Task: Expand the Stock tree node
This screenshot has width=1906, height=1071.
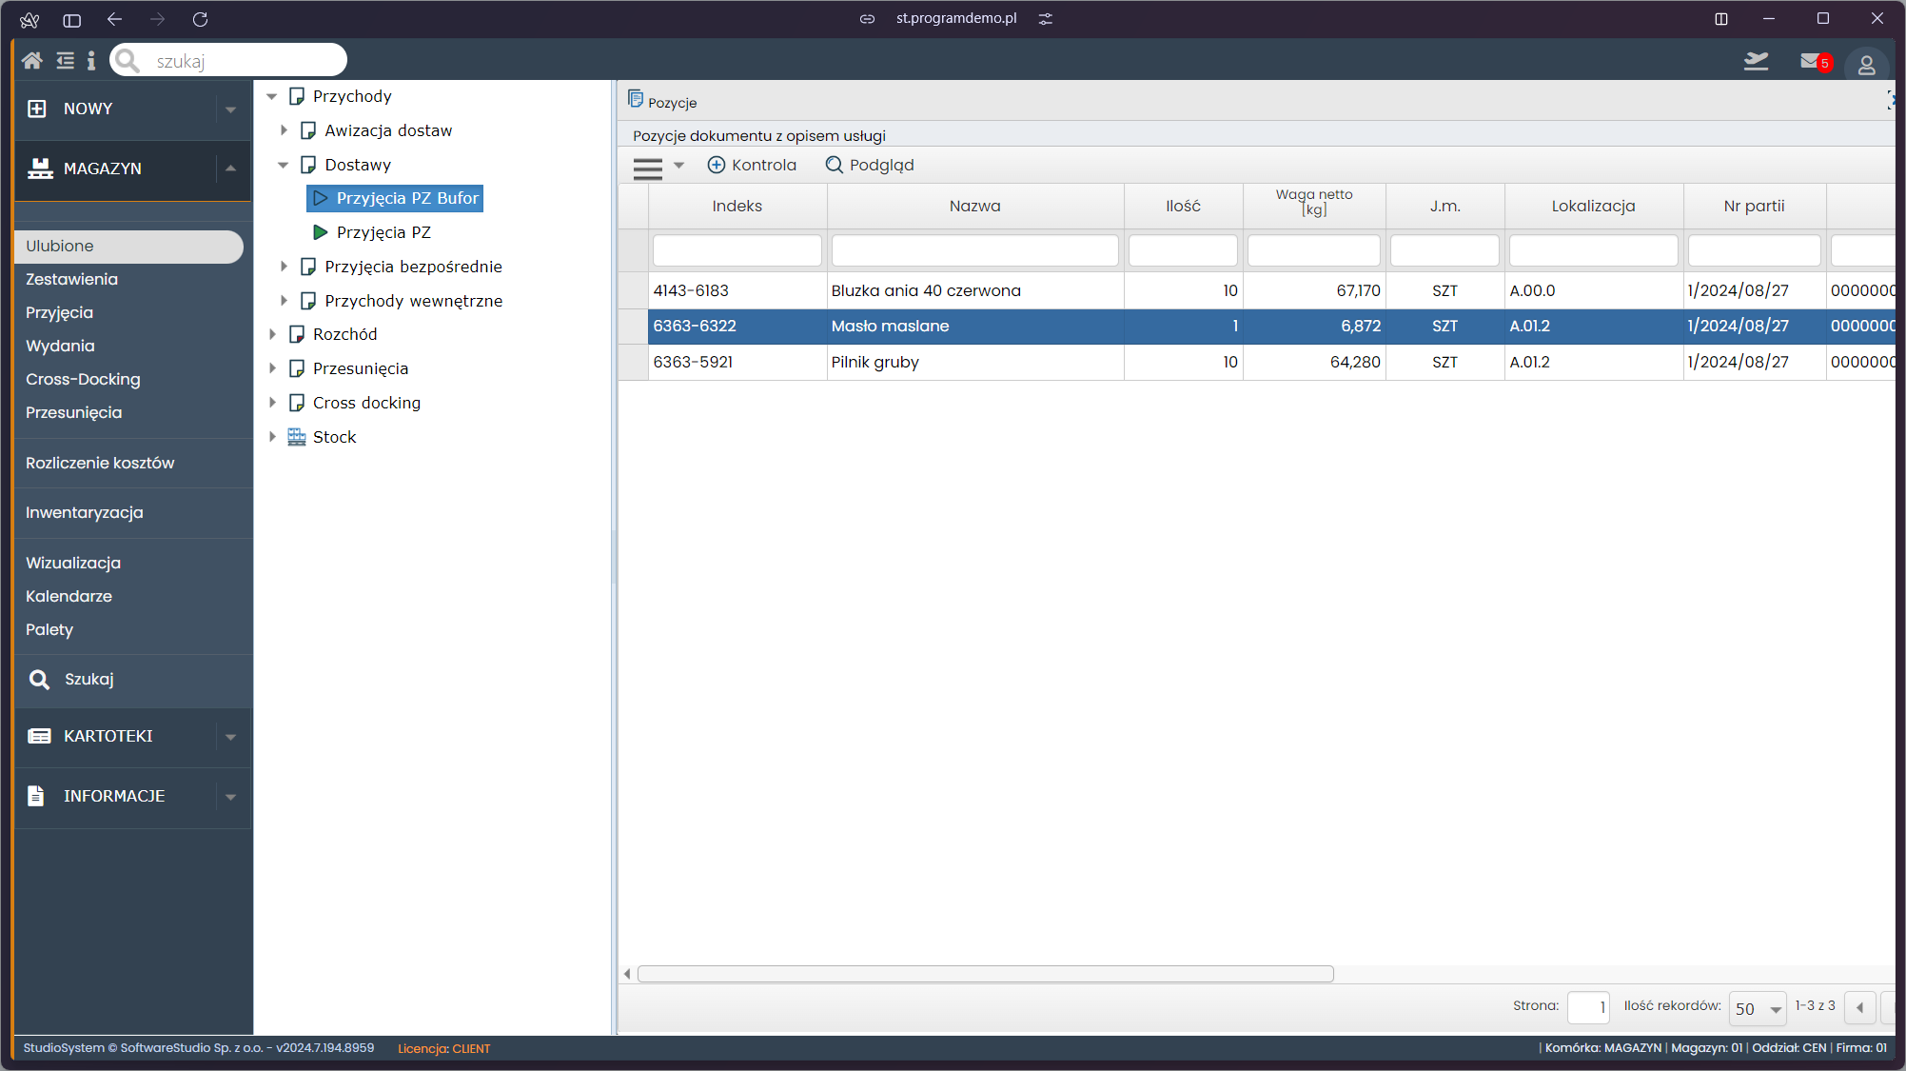Action: pos(272,437)
